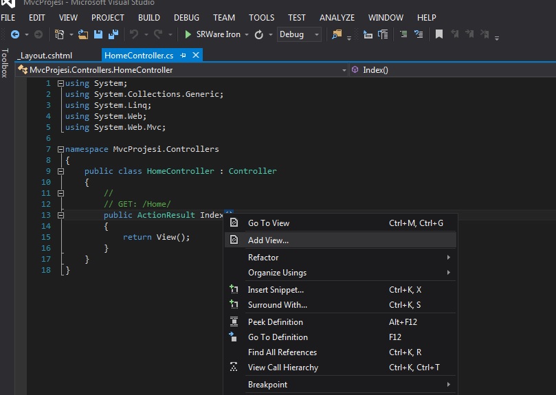The image size is (556, 395).
Task: Toggle bookmark with the bookmark icon
Action: 439,34
